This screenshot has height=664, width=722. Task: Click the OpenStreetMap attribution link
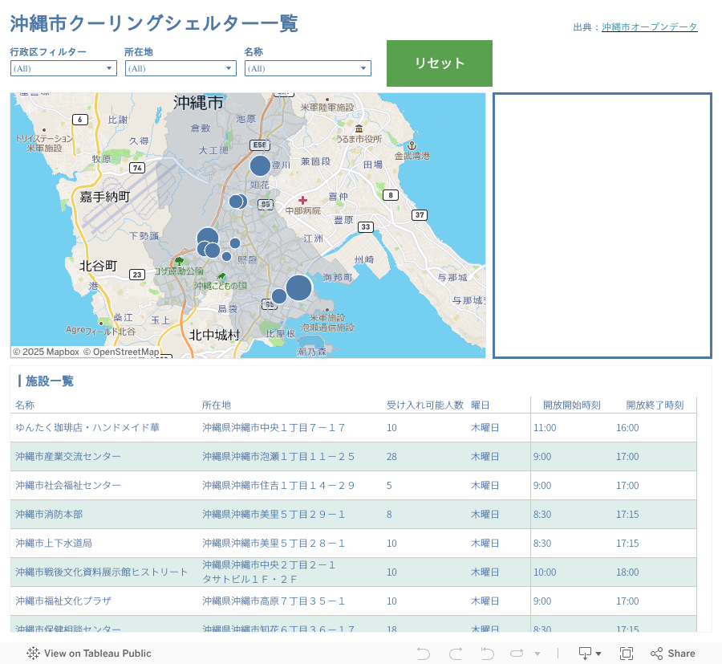122,352
